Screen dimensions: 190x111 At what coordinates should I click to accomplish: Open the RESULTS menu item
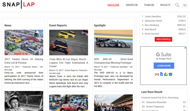pos(165,5)
